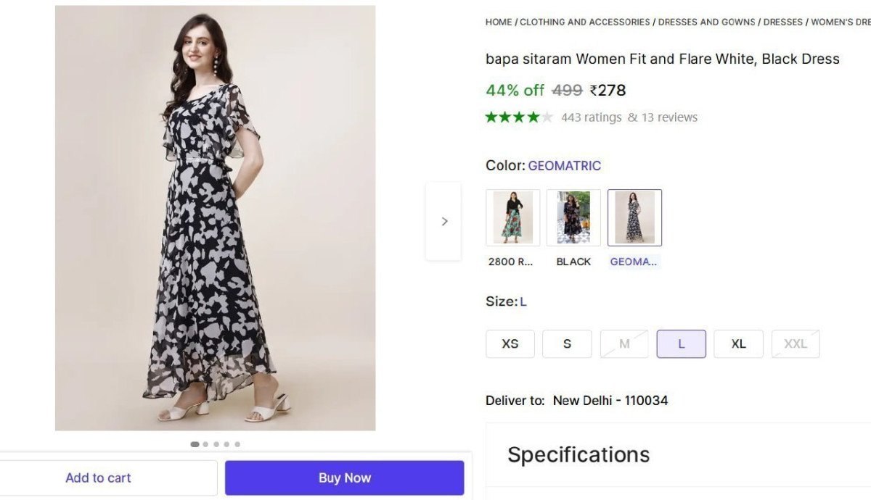Open CLOTHING AND ACCESSORIES breadcrumb
Screen dimensions: 871x500
point(585,22)
